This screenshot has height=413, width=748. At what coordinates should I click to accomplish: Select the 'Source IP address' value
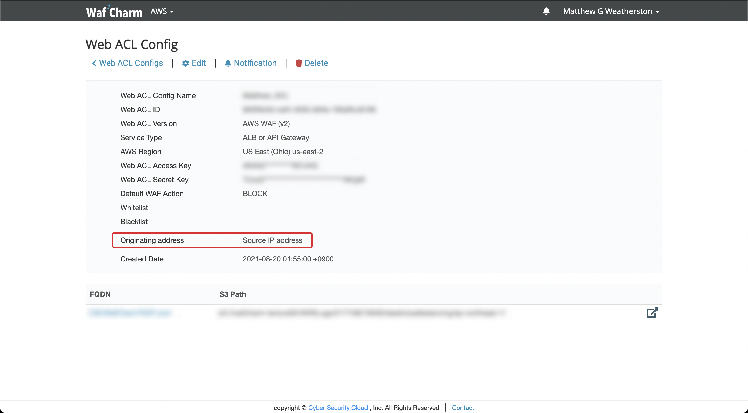pyautogui.click(x=272, y=240)
